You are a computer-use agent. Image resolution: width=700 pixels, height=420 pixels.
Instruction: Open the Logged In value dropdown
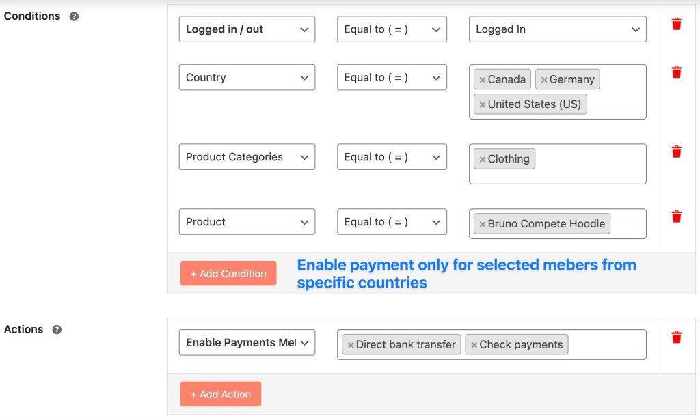pos(558,29)
